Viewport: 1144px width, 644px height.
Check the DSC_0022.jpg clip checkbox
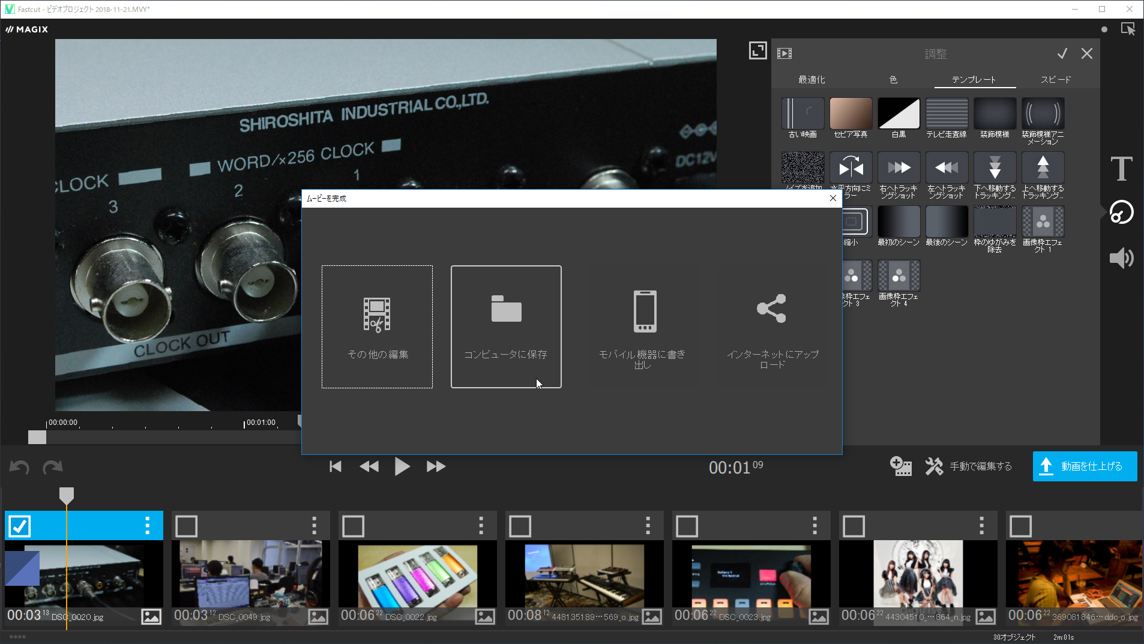pyautogui.click(x=353, y=526)
